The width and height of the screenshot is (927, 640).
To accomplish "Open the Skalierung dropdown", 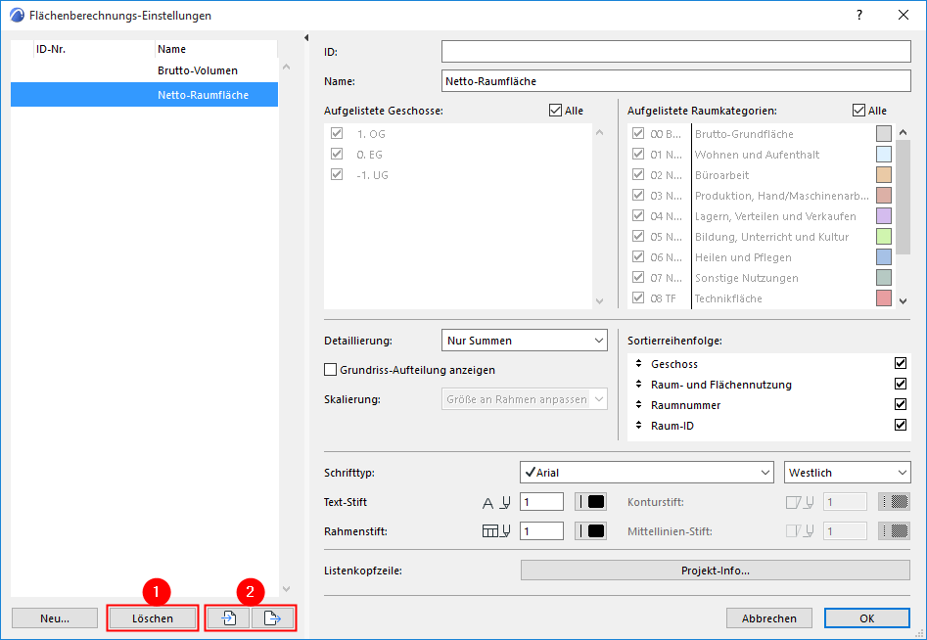I will pos(525,399).
